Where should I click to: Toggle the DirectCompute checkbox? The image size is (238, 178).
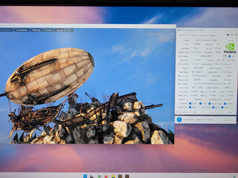pyautogui.click(x=210, y=104)
